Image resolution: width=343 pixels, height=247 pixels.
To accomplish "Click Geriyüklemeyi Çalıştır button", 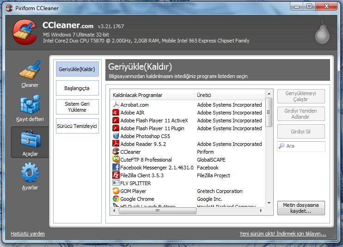I will click(x=301, y=96).
